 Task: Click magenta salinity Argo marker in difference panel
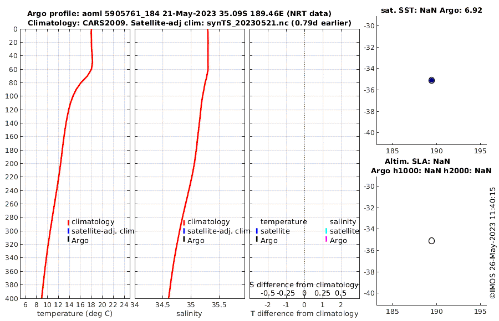[326, 239]
